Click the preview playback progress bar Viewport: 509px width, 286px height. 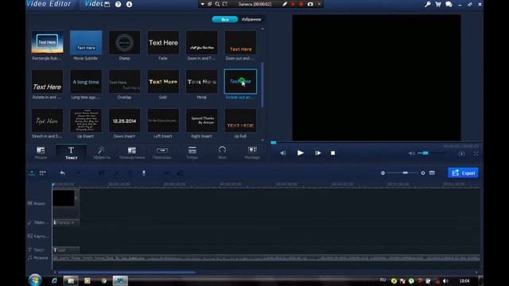pyautogui.click(x=376, y=143)
